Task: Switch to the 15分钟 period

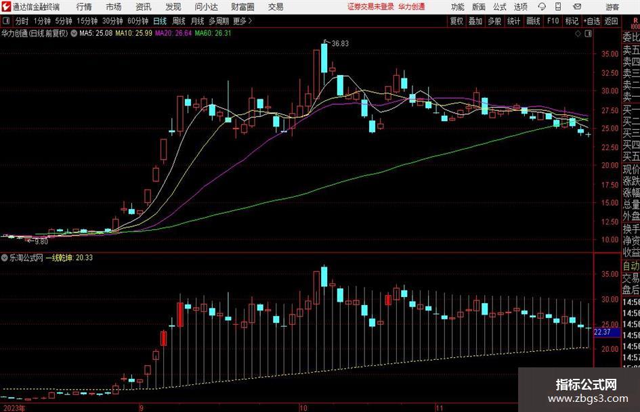Action: pyautogui.click(x=87, y=21)
